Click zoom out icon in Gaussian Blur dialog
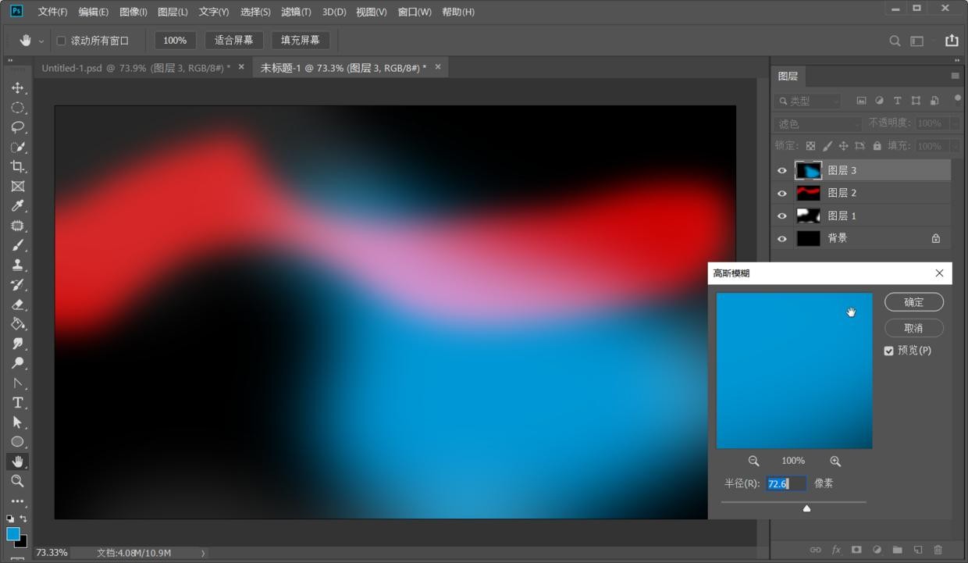 tap(753, 461)
